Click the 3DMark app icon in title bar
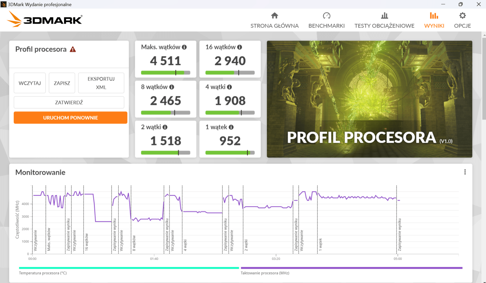486x283 pixels. click(x=4, y=4)
